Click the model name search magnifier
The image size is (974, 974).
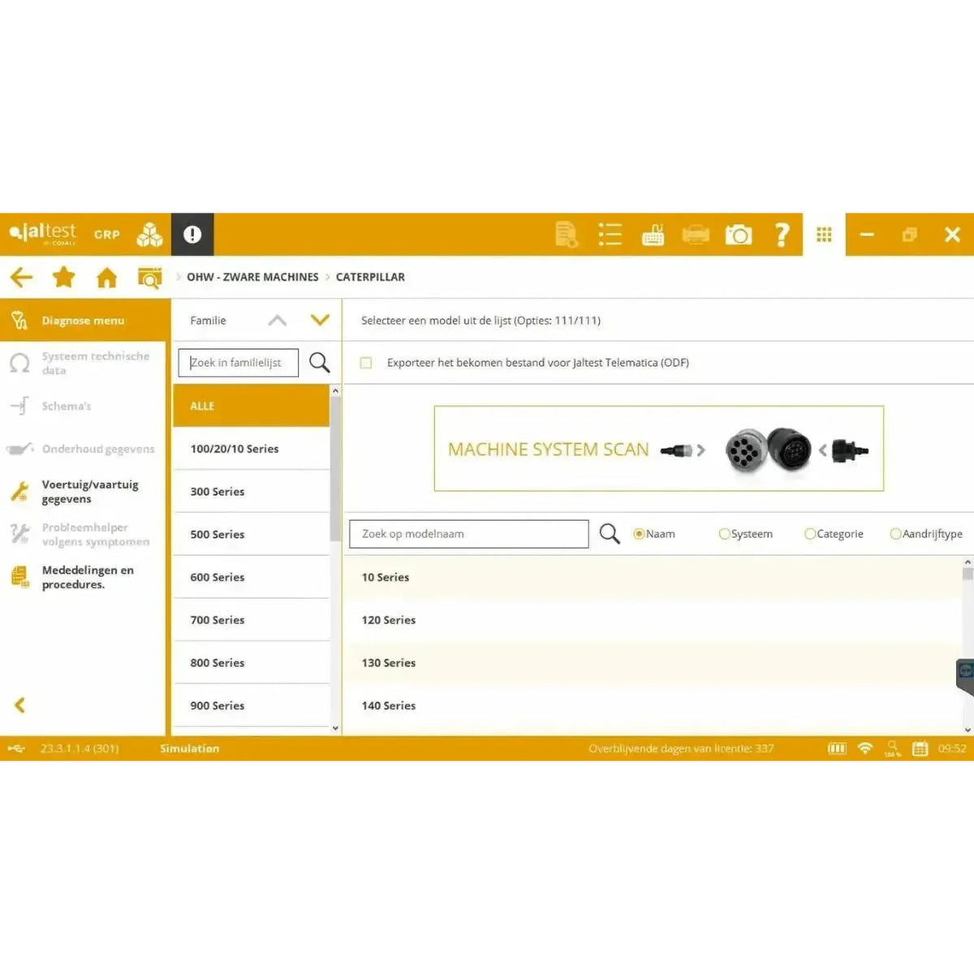(610, 533)
